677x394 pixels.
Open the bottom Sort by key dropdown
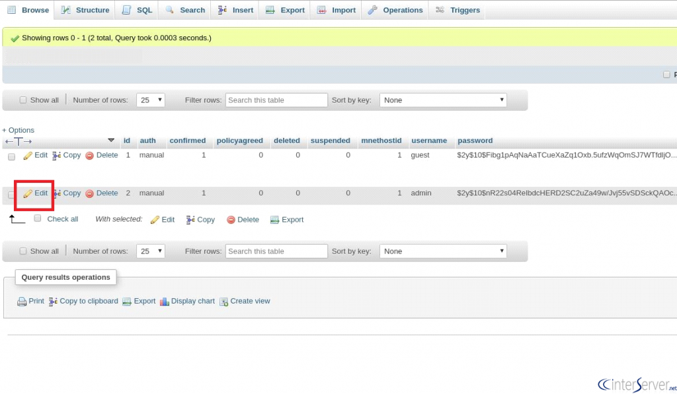pos(443,251)
